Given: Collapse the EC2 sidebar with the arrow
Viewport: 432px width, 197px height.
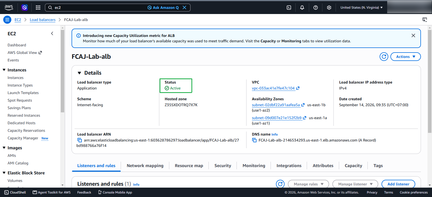Looking at the screenshot, I should tap(52, 33).
